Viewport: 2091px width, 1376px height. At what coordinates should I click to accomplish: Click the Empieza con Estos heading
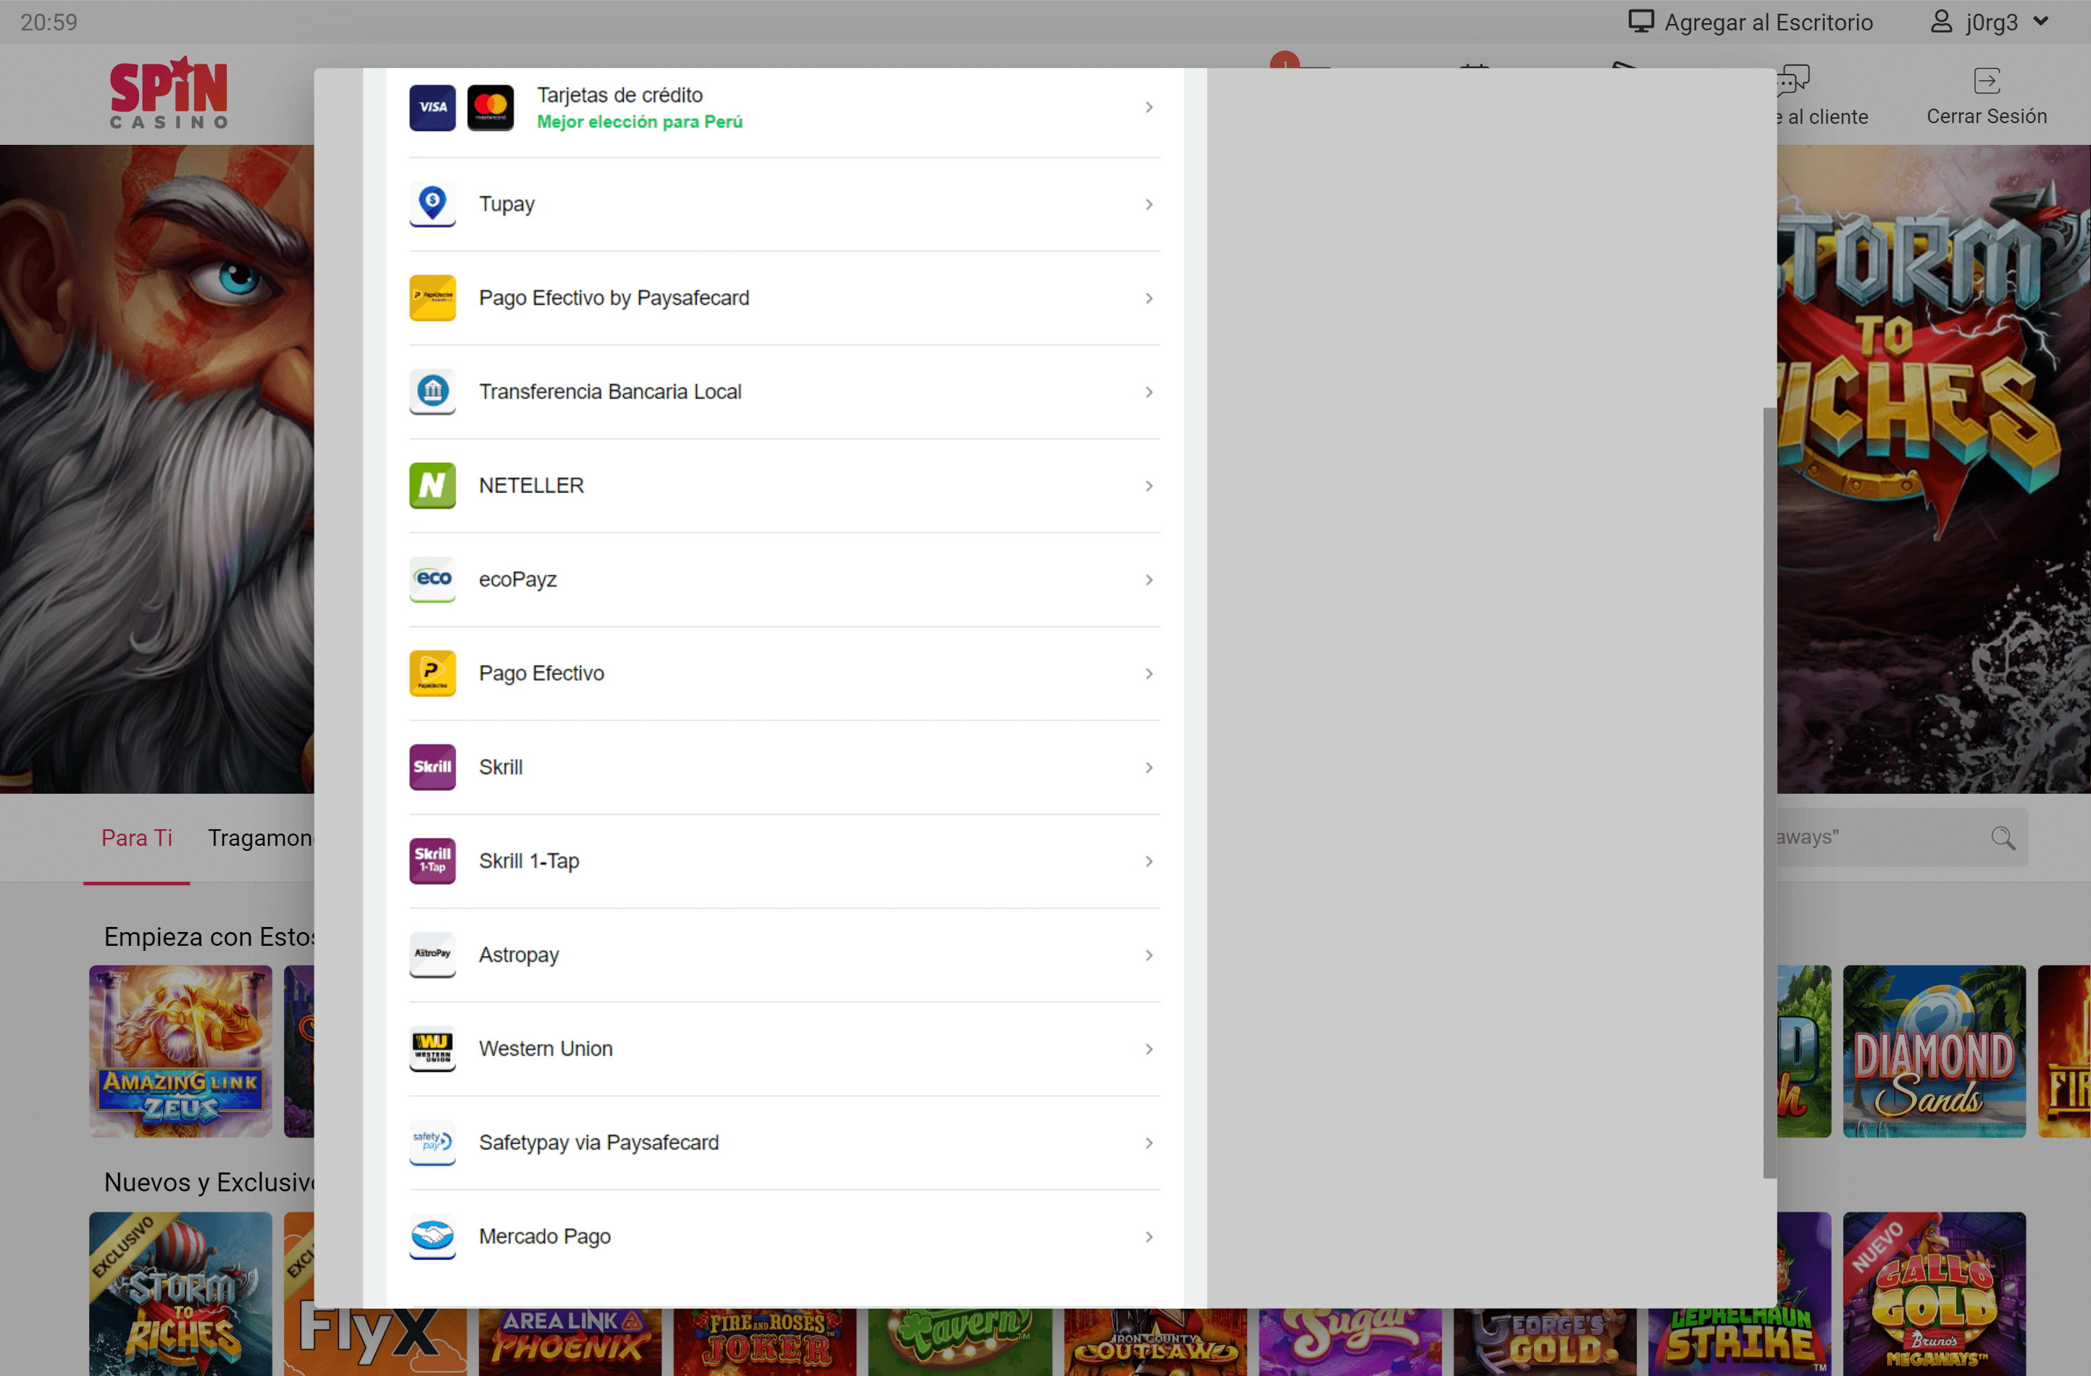point(209,936)
